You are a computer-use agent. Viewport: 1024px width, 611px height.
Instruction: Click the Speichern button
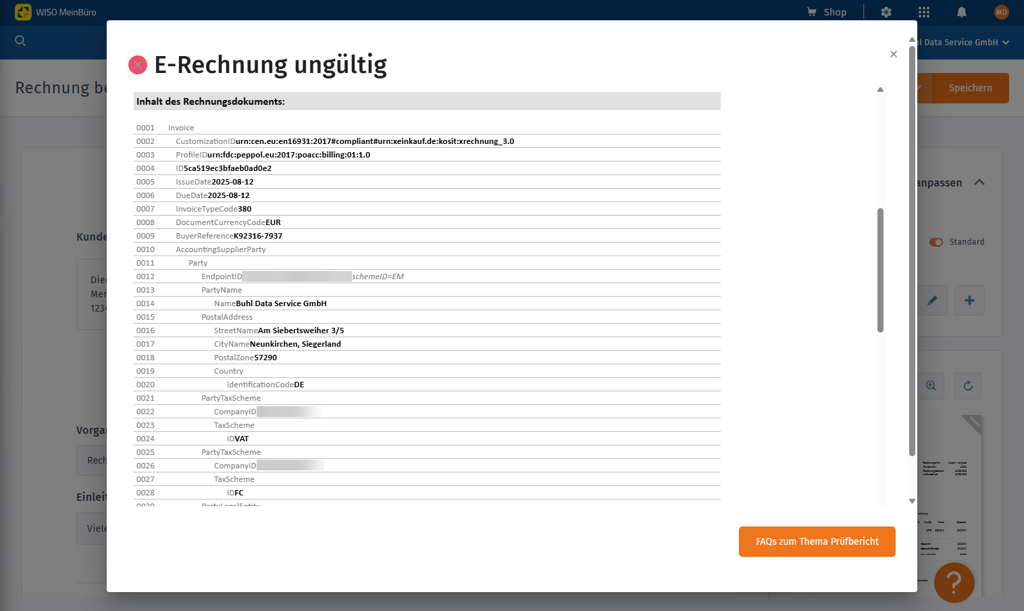(x=970, y=88)
